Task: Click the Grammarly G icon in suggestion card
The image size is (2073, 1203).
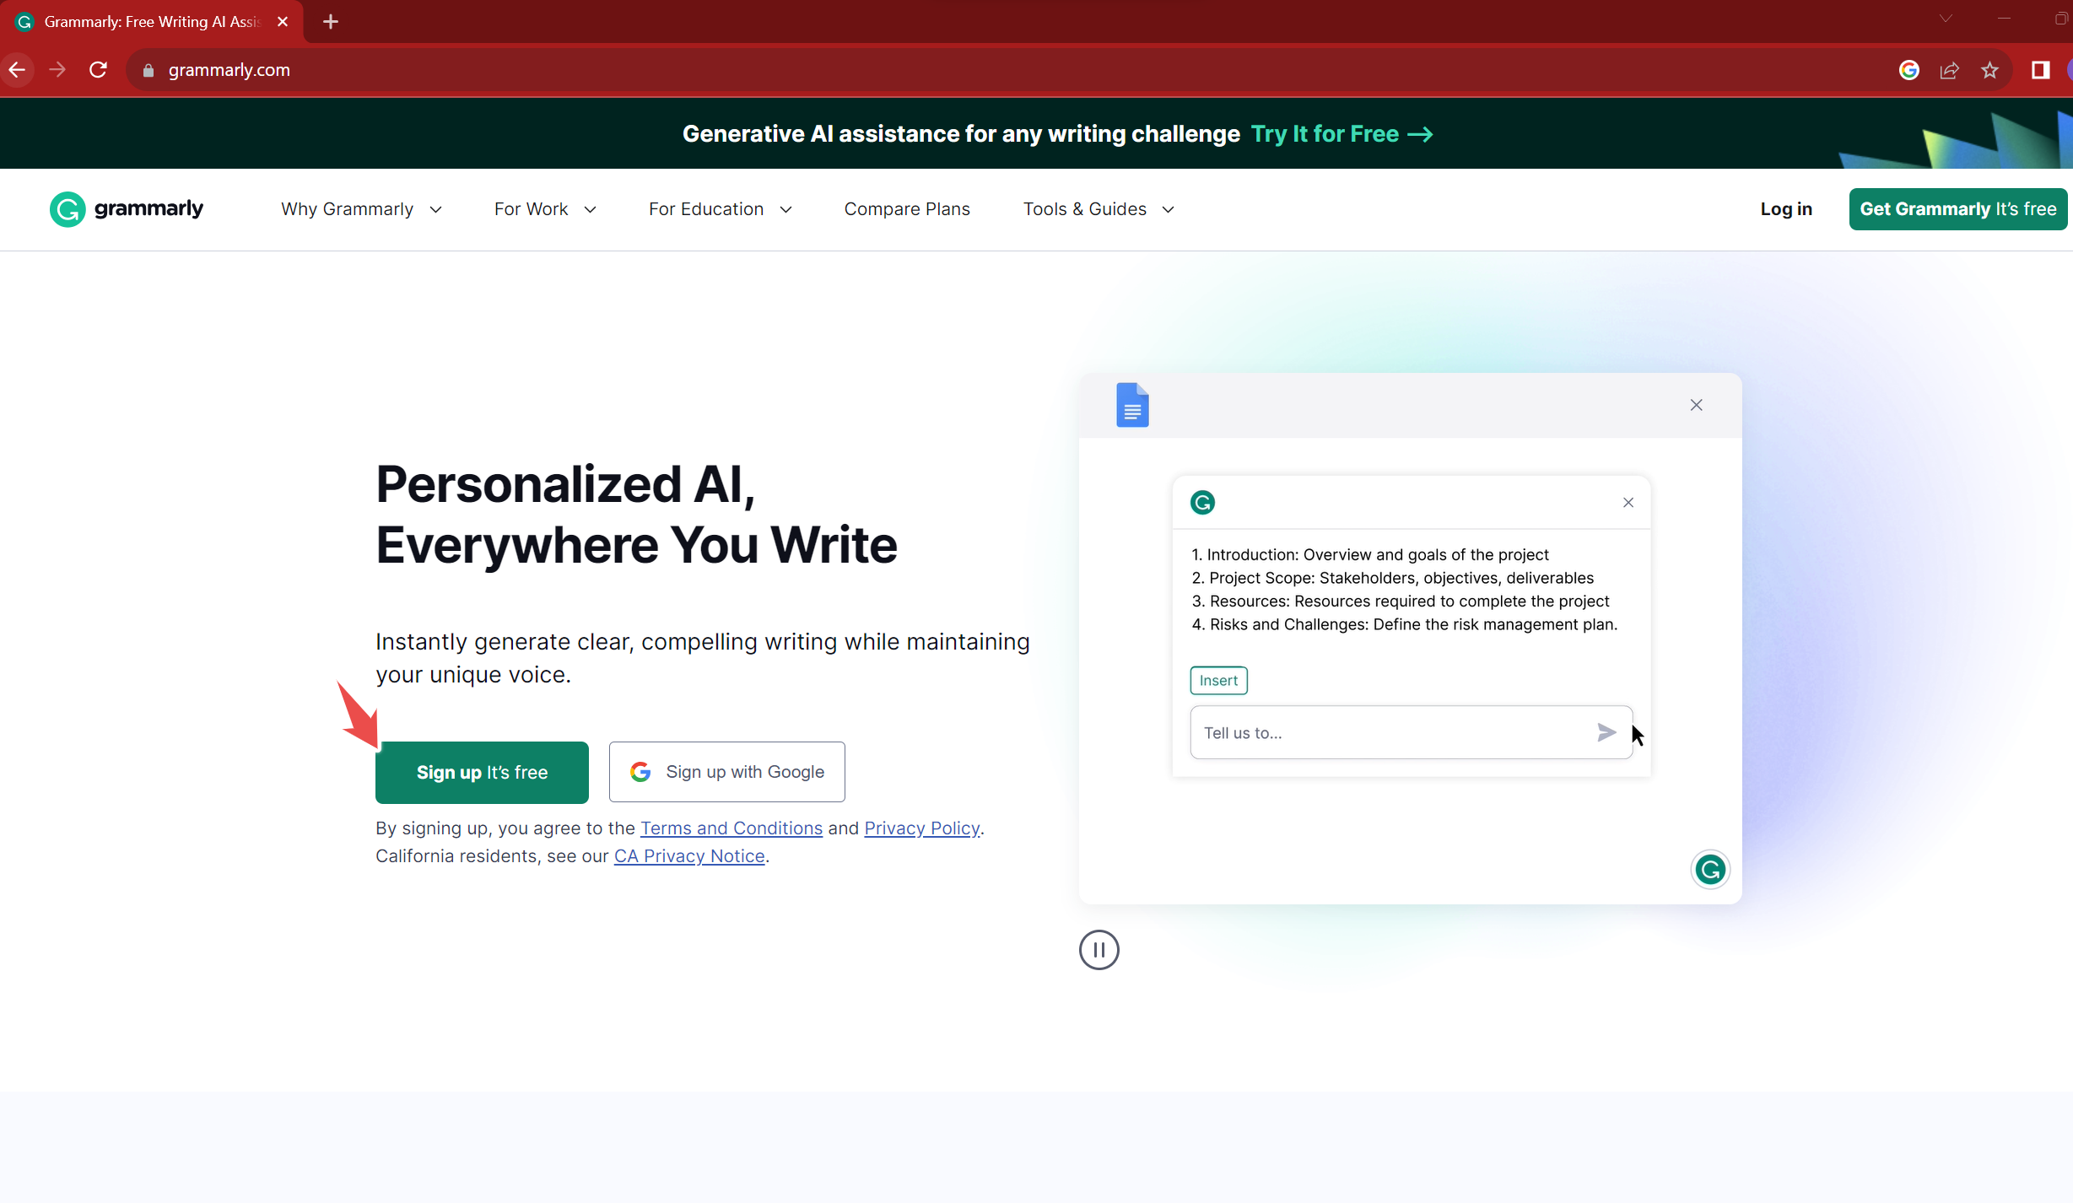Action: pos(1202,503)
